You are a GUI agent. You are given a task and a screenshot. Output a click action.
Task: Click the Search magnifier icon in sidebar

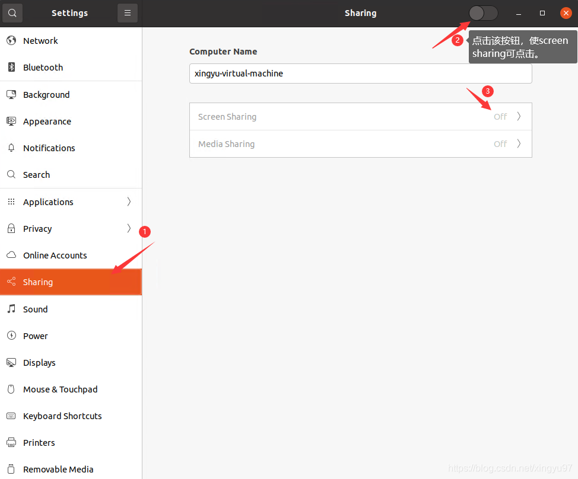pyautogui.click(x=11, y=174)
